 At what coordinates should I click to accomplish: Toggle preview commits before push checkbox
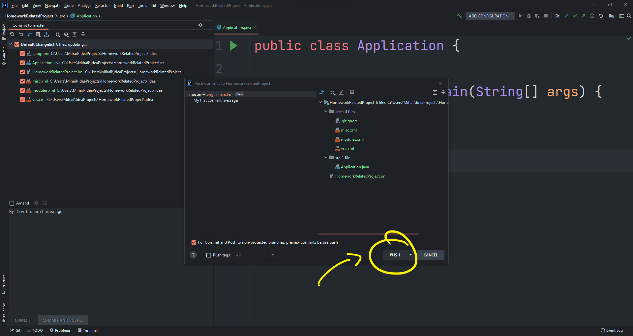click(194, 242)
